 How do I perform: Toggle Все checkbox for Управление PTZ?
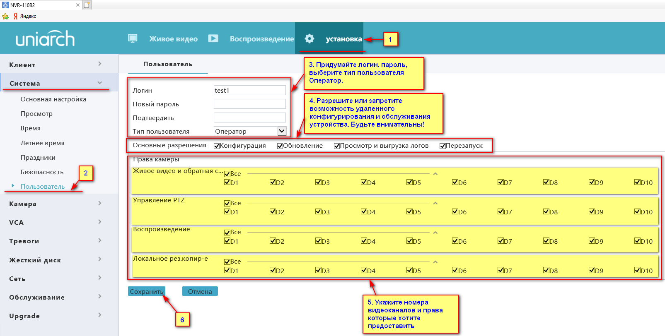pyautogui.click(x=227, y=203)
